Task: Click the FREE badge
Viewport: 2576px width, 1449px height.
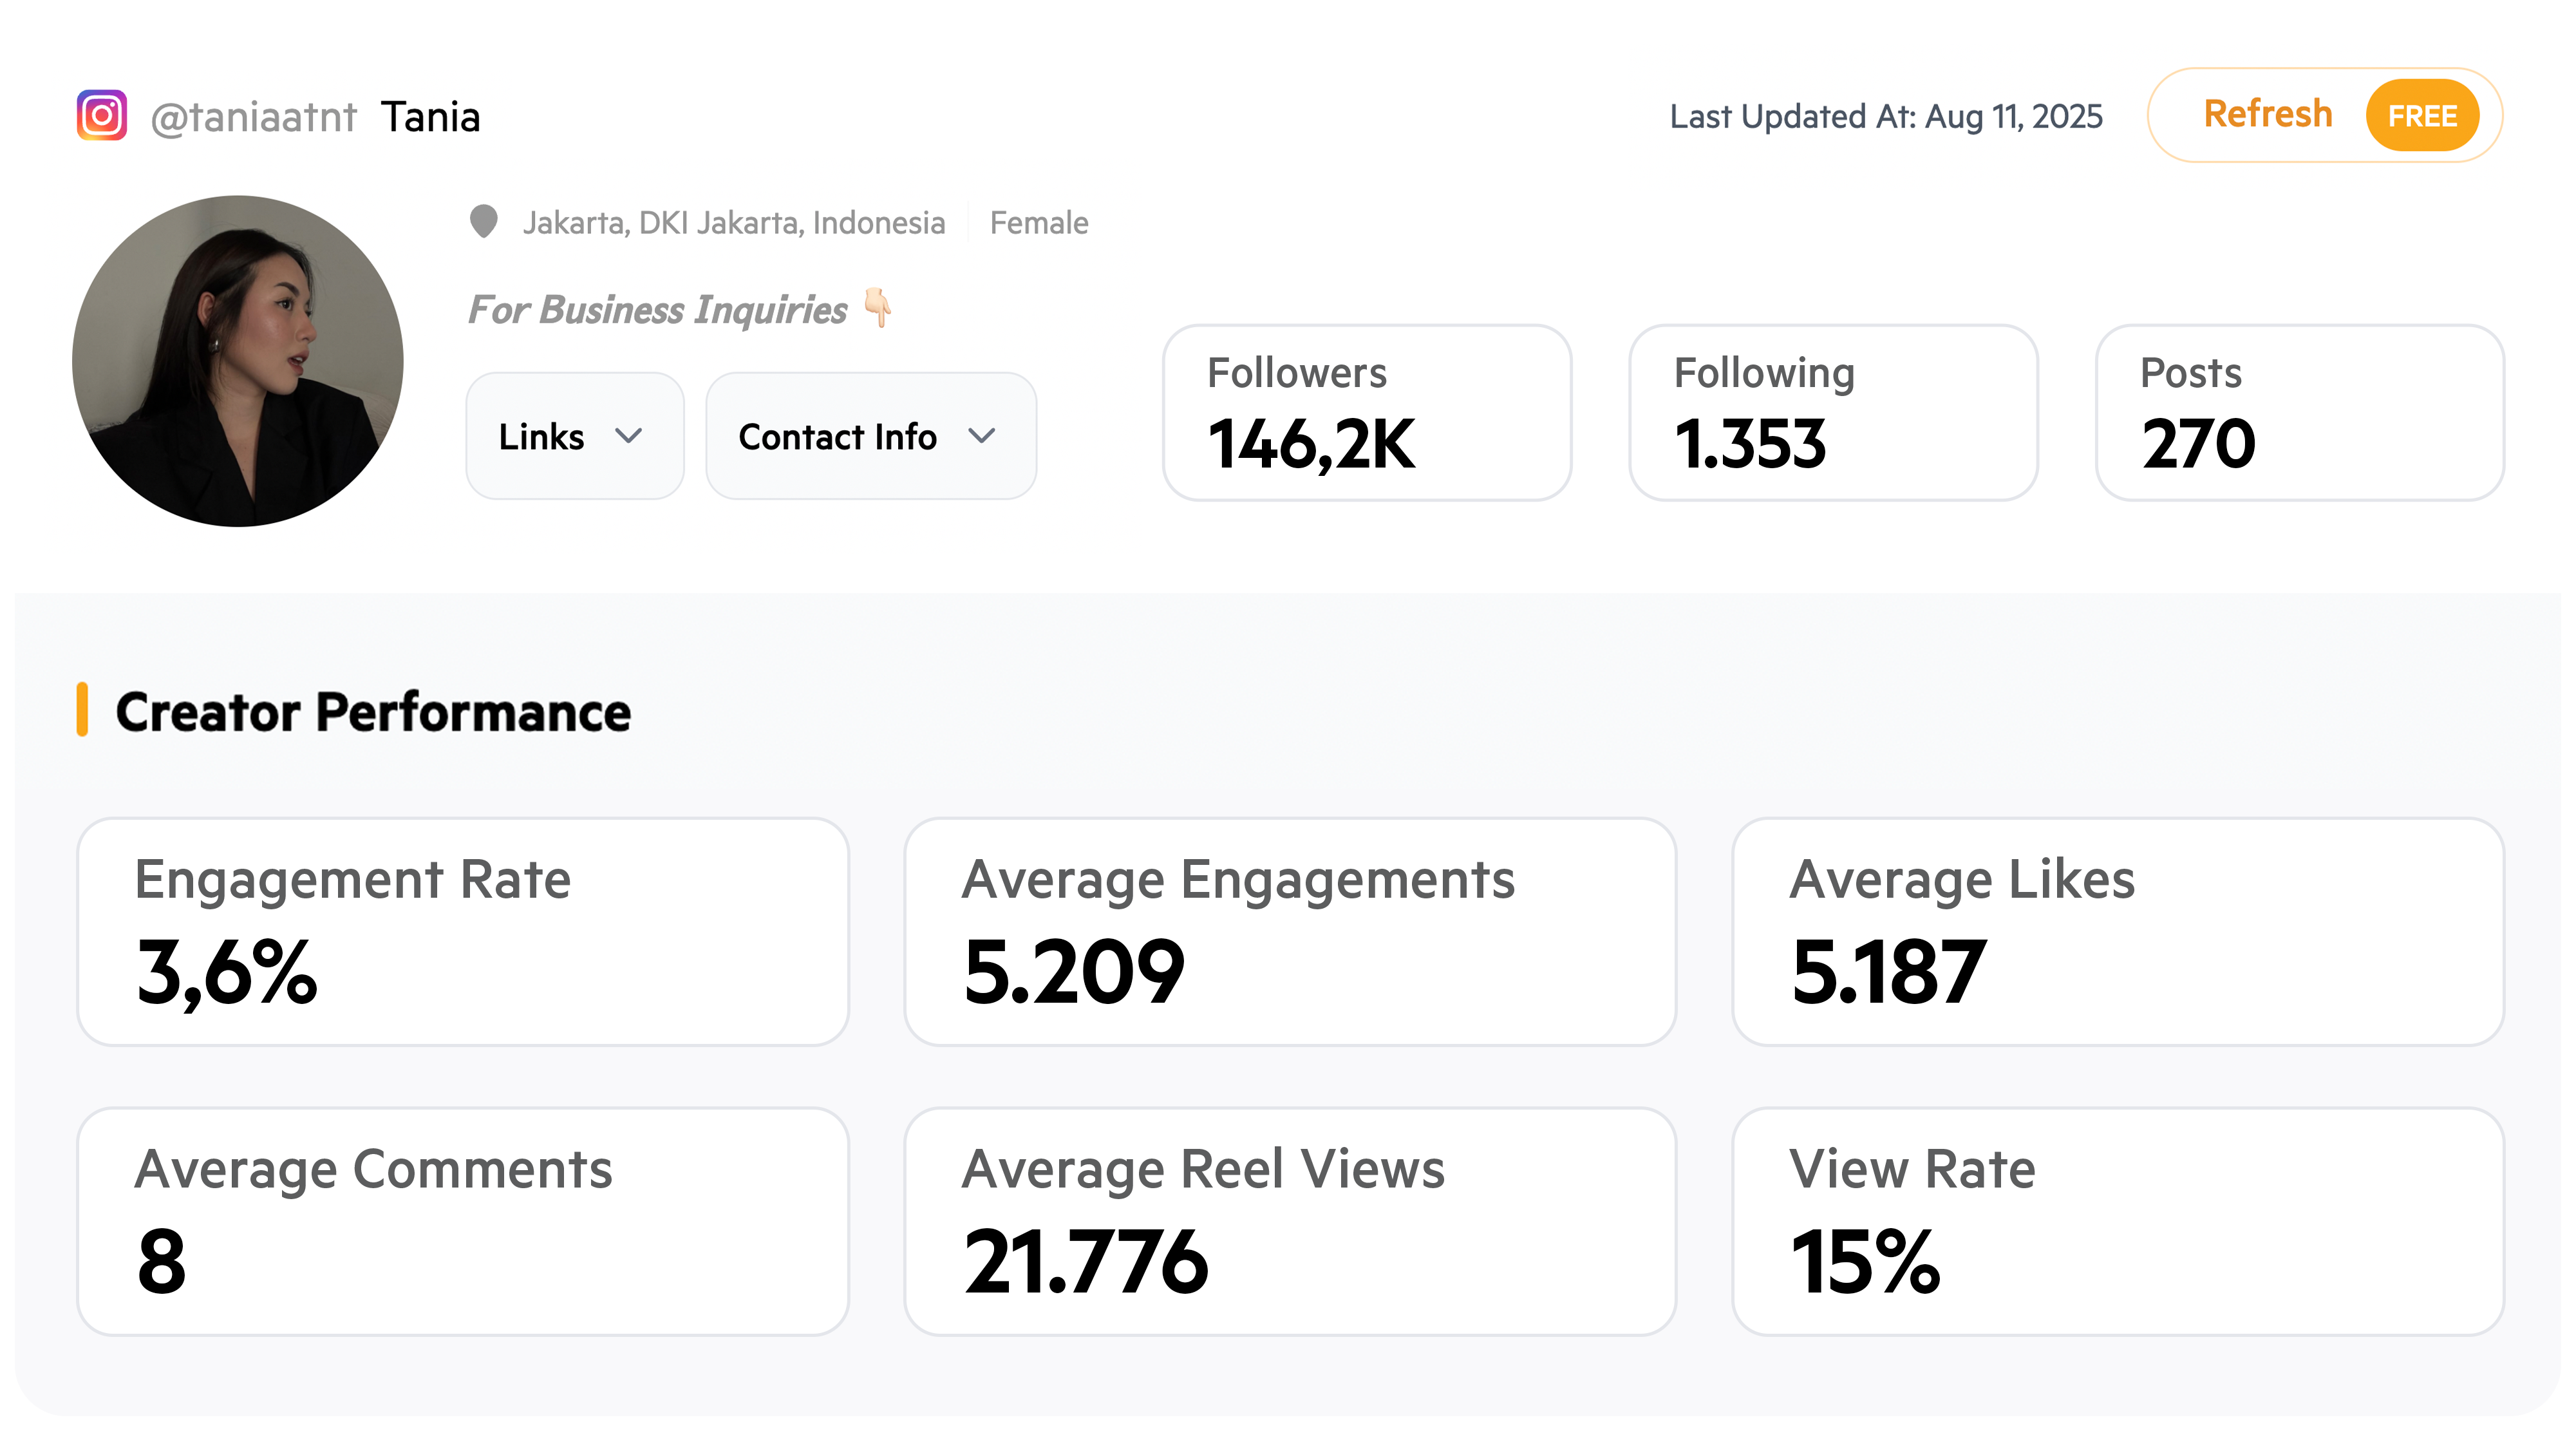Action: (x=2421, y=116)
